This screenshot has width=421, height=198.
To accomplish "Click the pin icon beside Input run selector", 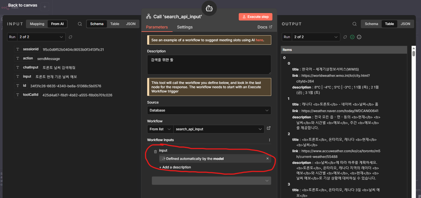I will coord(70,37).
